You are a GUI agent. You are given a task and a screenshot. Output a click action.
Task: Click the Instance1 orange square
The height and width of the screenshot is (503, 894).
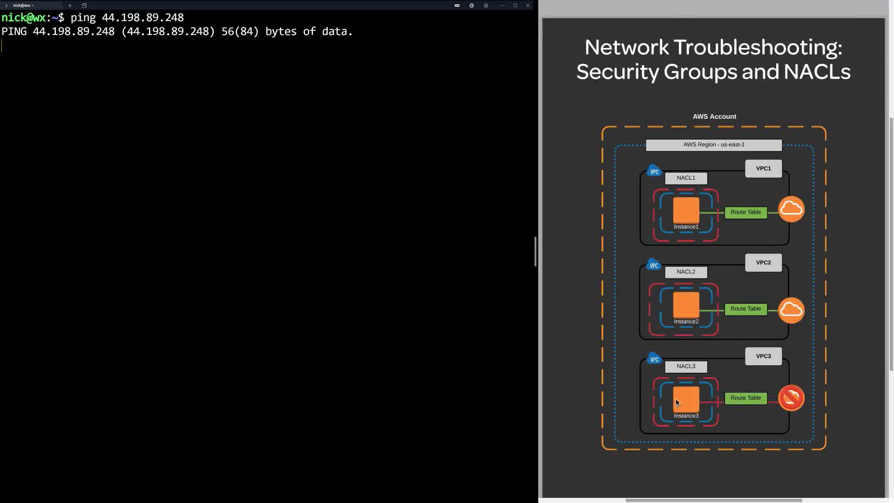pyautogui.click(x=686, y=210)
